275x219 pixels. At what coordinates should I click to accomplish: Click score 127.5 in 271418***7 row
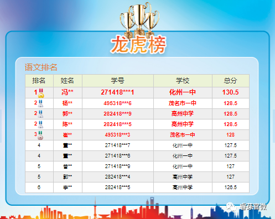230,145
